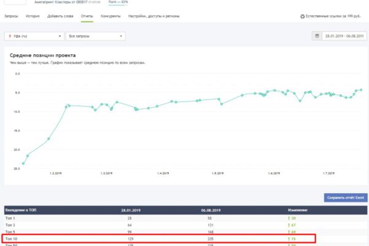Click the Топ 10 row label
The width and height of the screenshot is (369, 246).
[x=11, y=239]
